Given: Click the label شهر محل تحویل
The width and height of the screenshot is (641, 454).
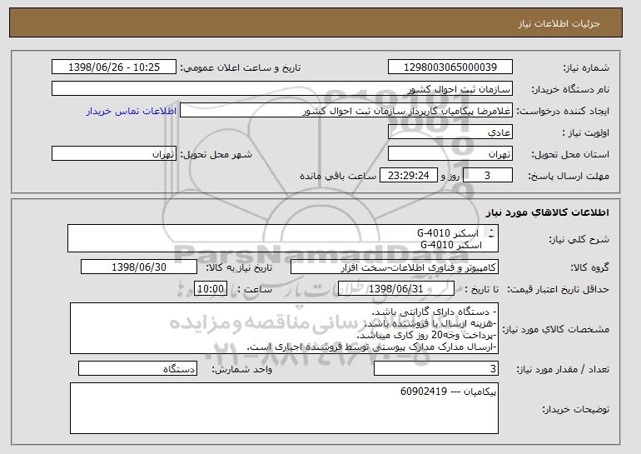Looking at the screenshot, I should pyautogui.click(x=216, y=154).
